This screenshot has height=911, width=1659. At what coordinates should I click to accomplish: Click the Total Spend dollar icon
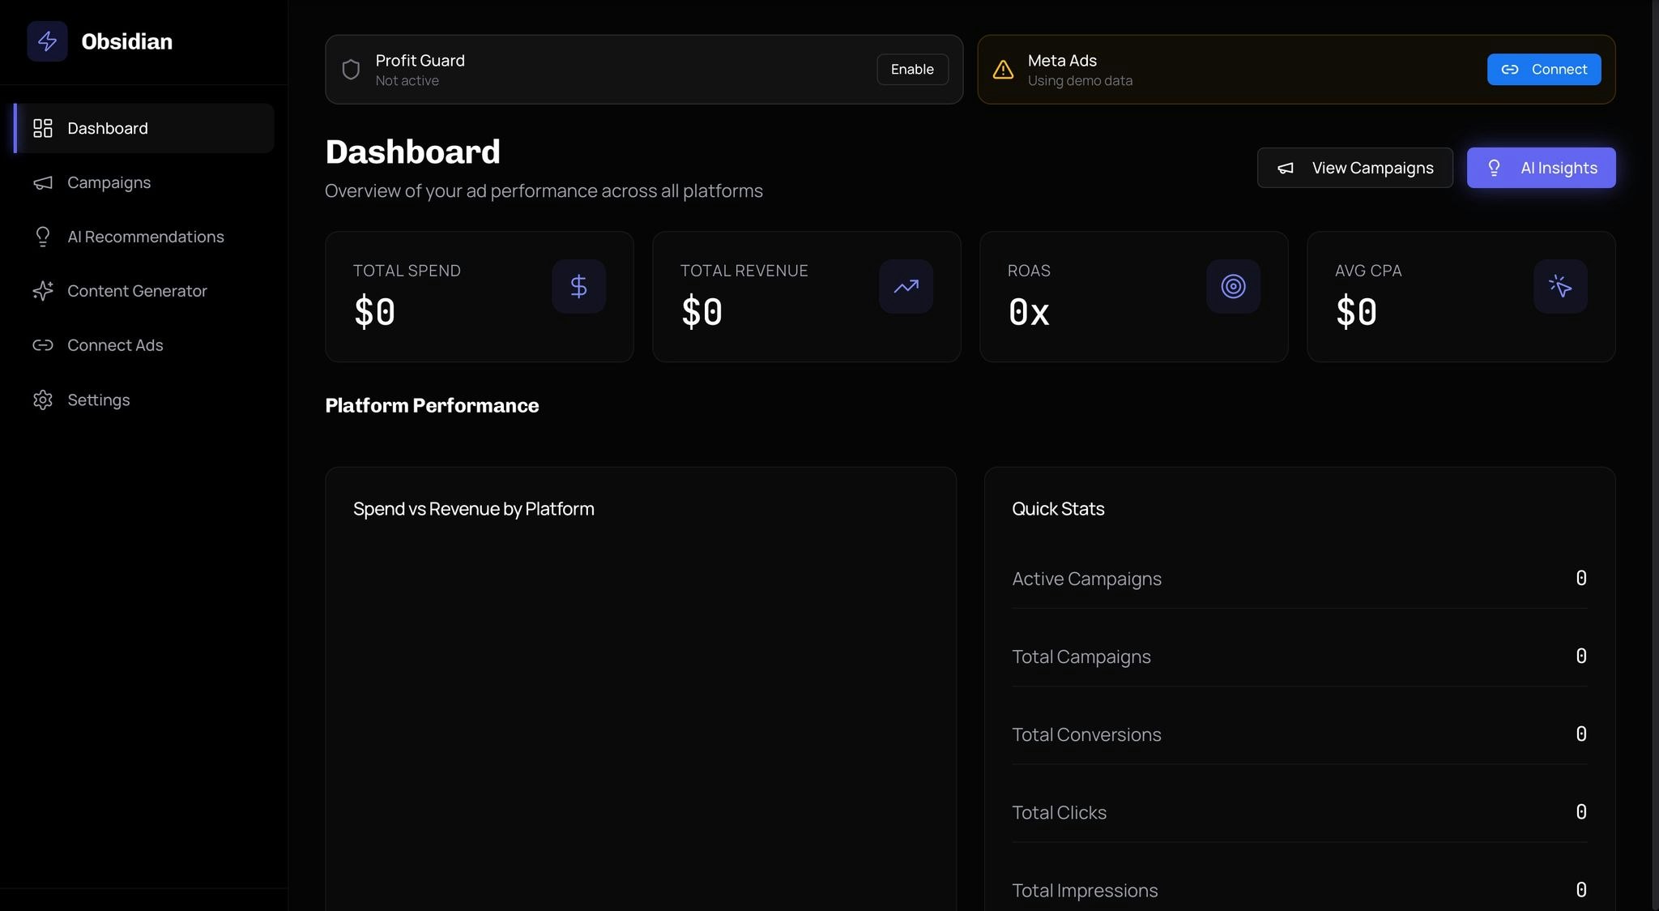tap(578, 286)
